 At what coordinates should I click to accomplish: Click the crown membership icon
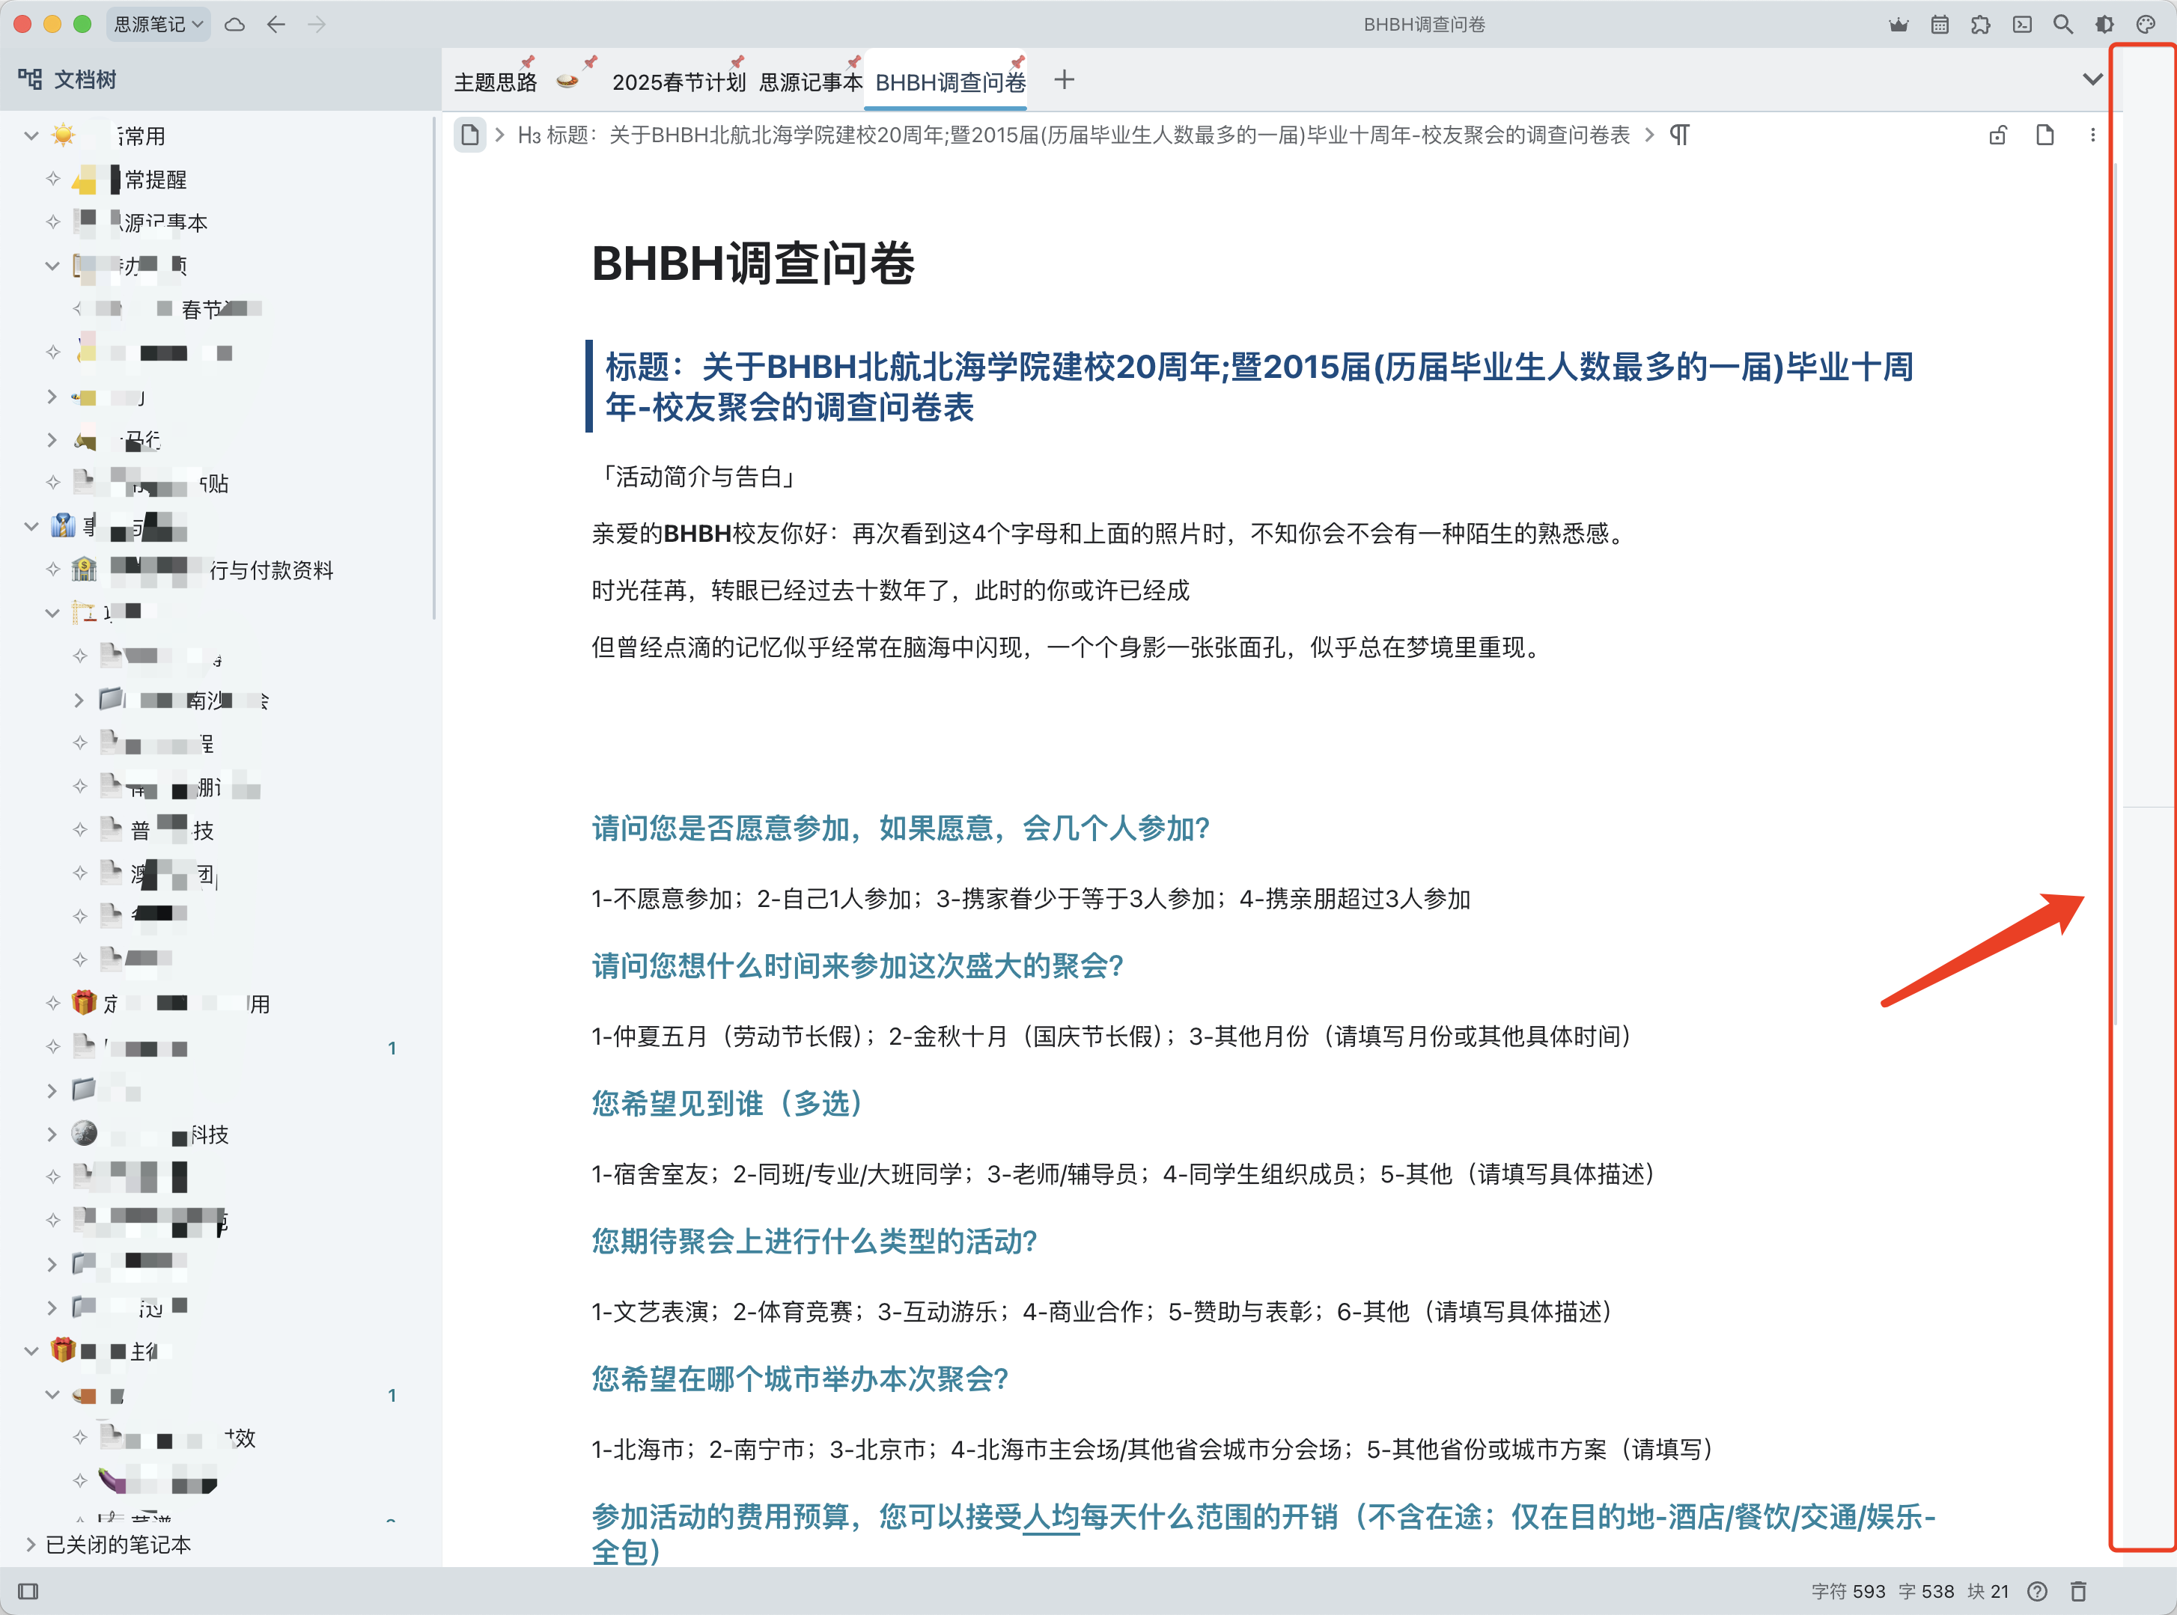[1899, 25]
